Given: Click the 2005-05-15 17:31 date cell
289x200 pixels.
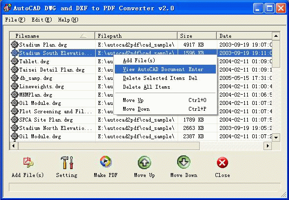Looking at the screenshot, I should pyautogui.click(x=246, y=78).
